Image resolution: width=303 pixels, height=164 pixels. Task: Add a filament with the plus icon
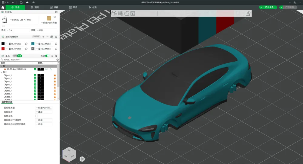point(43,37)
